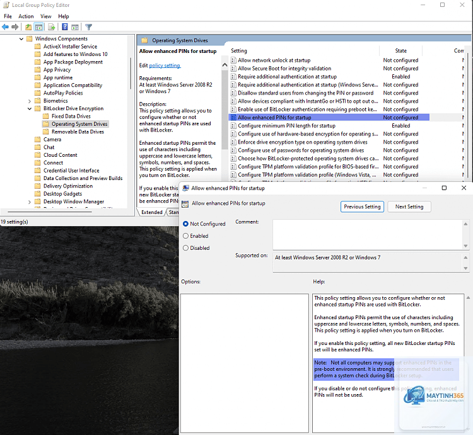Select Data Collection and Preview Builds item

click(x=83, y=178)
